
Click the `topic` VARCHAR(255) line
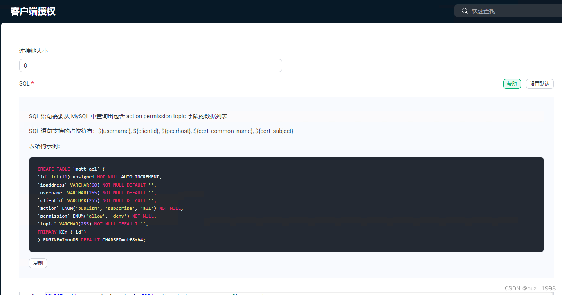point(93,224)
